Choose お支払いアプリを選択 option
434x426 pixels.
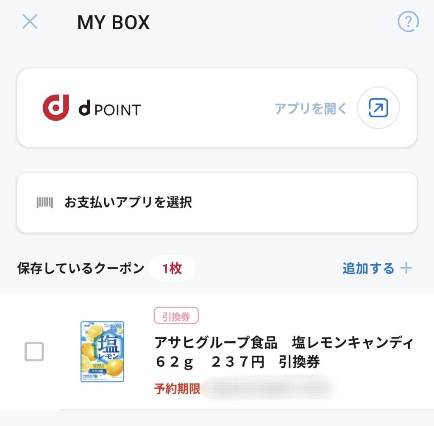pyautogui.click(x=217, y=202)
